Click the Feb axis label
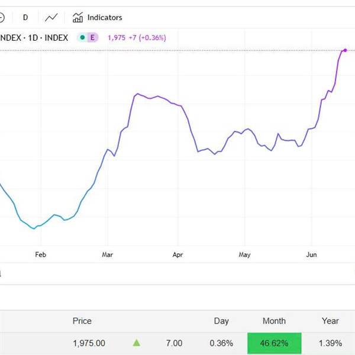Image resolution: width=355 pixels, height=355 pixels. (41, 254)
